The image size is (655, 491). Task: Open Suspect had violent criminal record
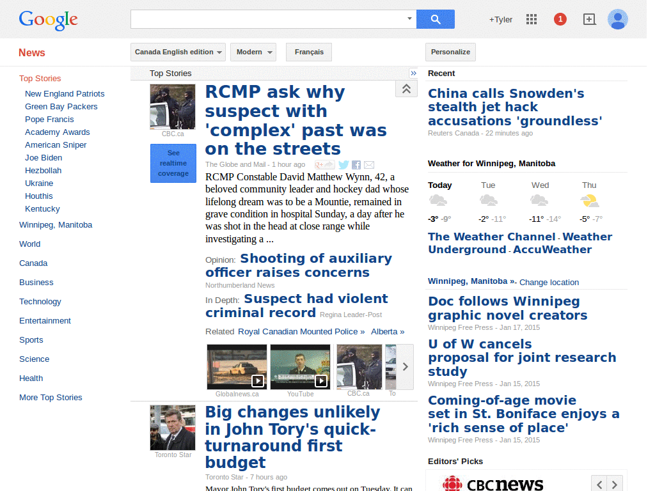coord(297,306)
